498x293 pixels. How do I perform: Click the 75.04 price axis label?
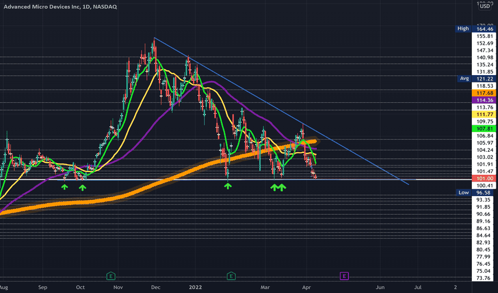(483, 271)
